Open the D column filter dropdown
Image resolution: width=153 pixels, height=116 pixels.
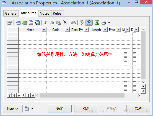(x=136, y=30)
